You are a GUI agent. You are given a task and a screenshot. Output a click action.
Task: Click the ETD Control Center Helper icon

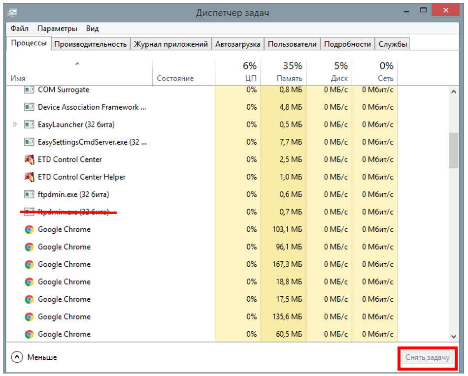[29, 177]
